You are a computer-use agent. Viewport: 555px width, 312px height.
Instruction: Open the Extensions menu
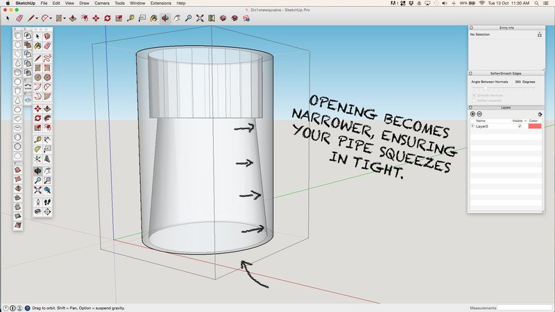coord(161,3)
